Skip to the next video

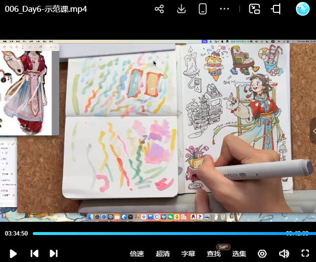(54, 254)
